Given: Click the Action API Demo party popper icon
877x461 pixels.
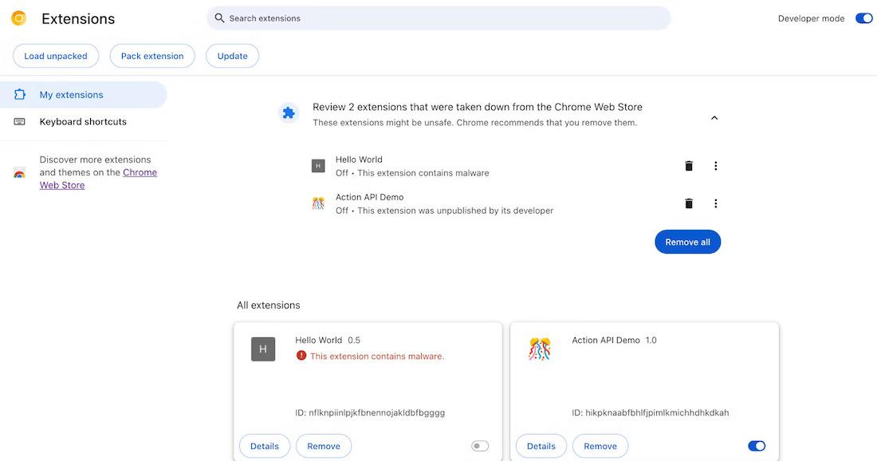Looking at the screenshot, I should [x=539, y=347].
